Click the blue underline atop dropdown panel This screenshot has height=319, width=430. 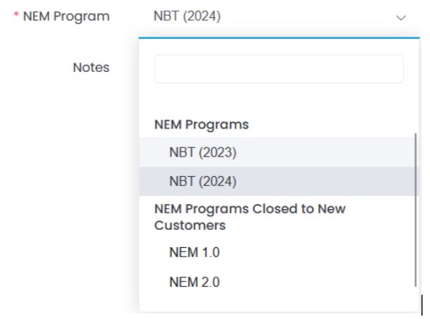[279, 38]
